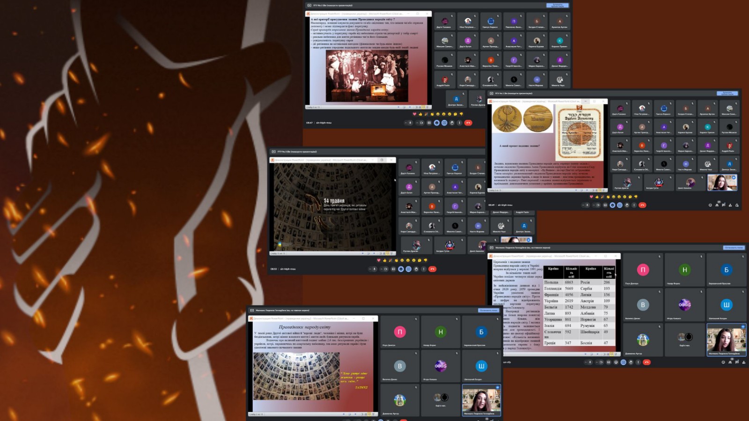Viewport: 749px width, 421px height.
Task: Select presenter video tile in countries table window
Action: 726,340
